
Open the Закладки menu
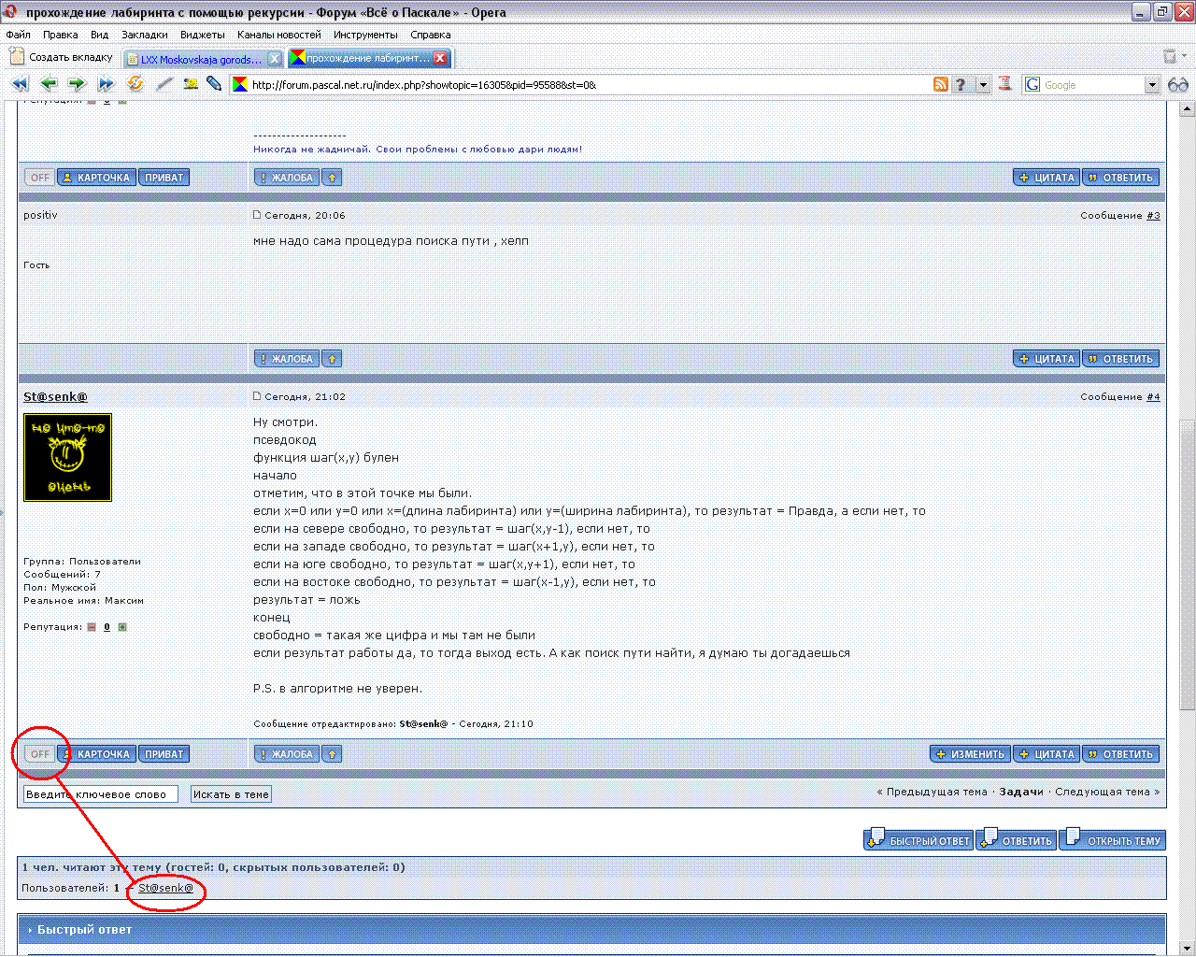pos(144,35)
